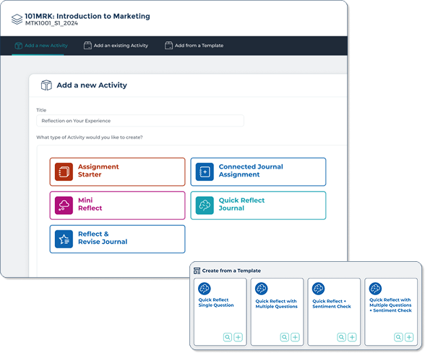Select the Add a new Activity tab
Image resolution: width=425 pixels, height=353 pixels.
pyautogui.click(x=41, y=46)
